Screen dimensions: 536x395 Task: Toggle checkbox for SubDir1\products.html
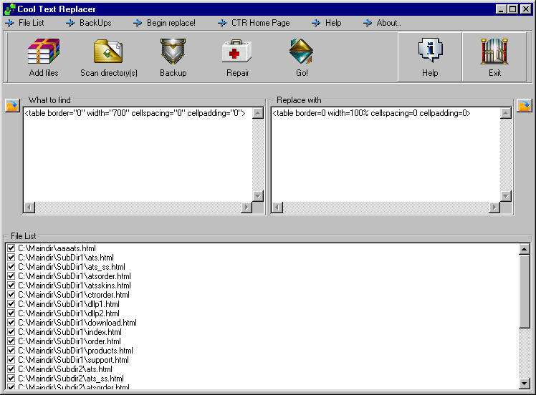[x=11, y=351]
